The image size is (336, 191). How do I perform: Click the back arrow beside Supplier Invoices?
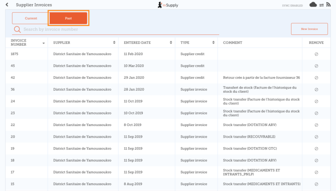[7, 5]
